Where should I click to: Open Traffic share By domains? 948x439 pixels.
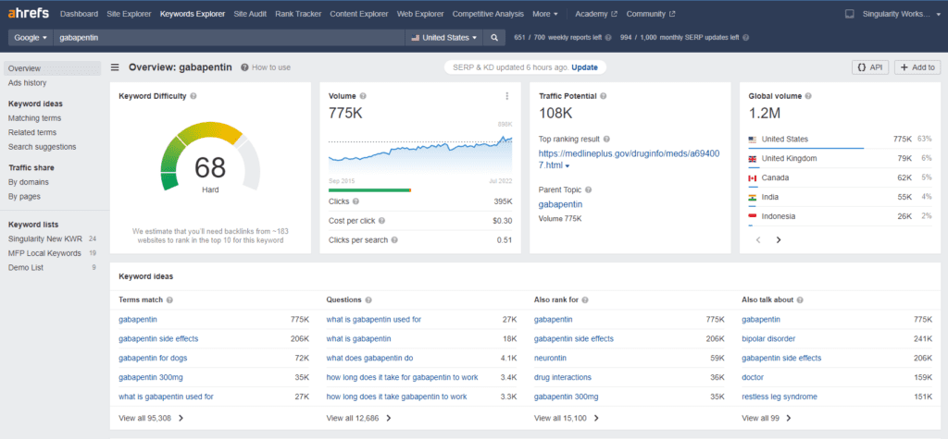29,182
